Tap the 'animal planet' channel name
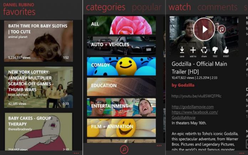Image resolution: width=248 pixels, height=155 pixels. pyautogui.click(x=18, y=37)
